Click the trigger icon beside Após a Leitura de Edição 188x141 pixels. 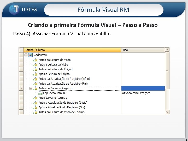[35, 74]
